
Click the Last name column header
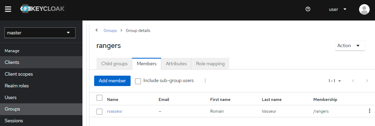click(x=272, y=100)
